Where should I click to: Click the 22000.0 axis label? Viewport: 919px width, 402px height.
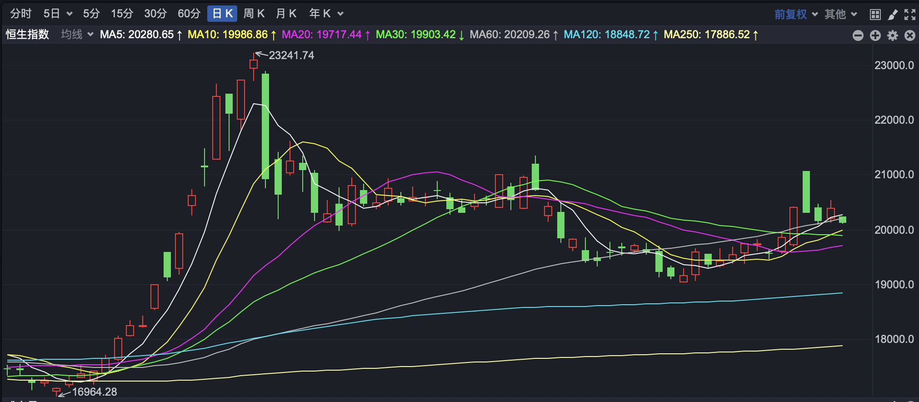click(x=894, y=120)
